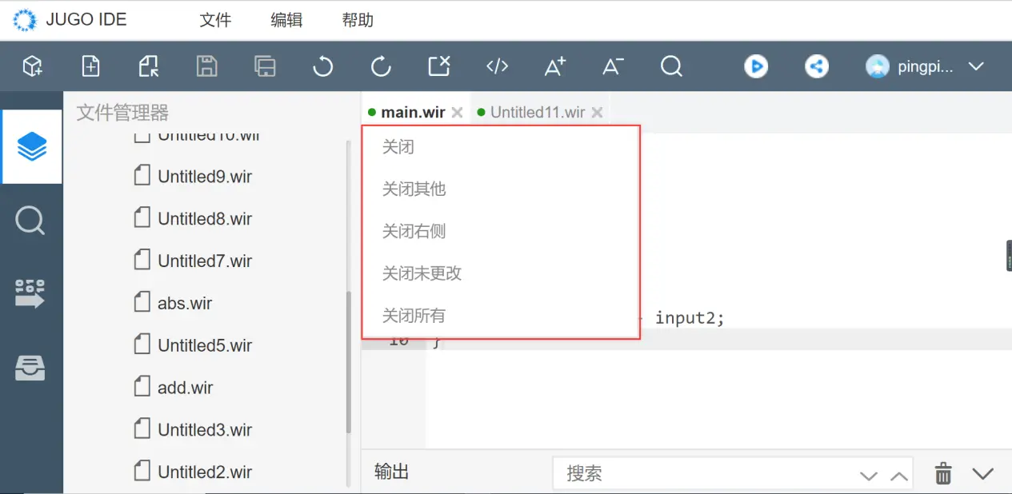
Task: Click the code format icon
Action: coord(498,66)
